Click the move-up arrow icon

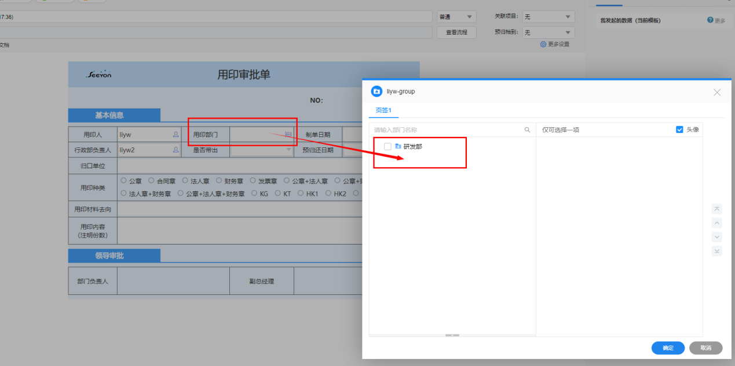[x=717, y=223]
